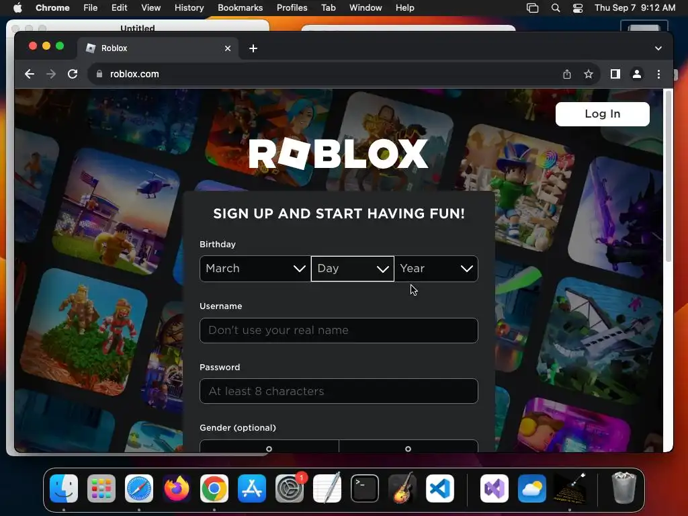Open Firefox from the dock

tap(177, 488)
